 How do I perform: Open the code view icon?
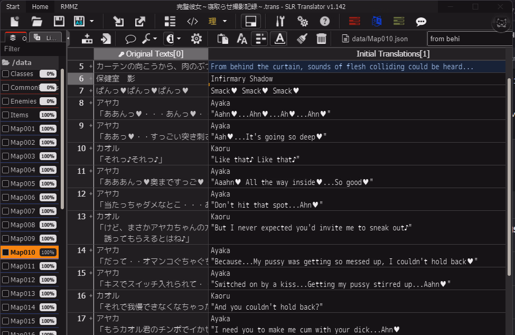coord(193,22)
